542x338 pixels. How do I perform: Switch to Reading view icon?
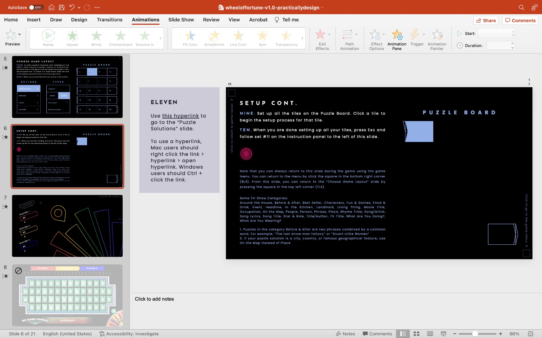pyautogui.click(x=430, y=334)
